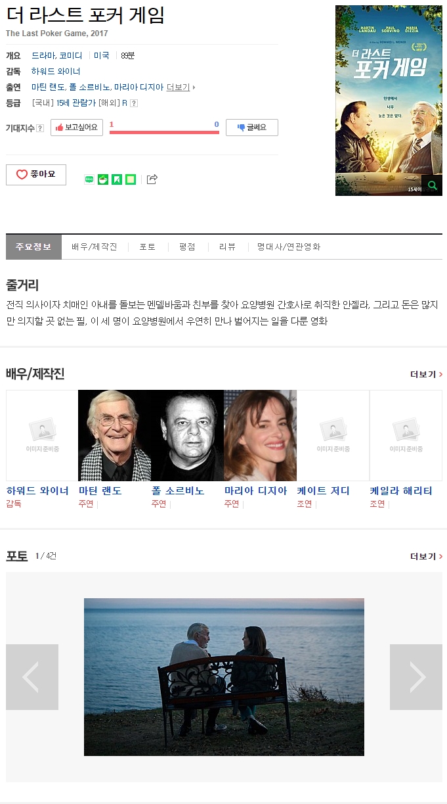Open actor 마틴 랜도 name link
This screenshot has height=804, width=447.
(100, 490)
